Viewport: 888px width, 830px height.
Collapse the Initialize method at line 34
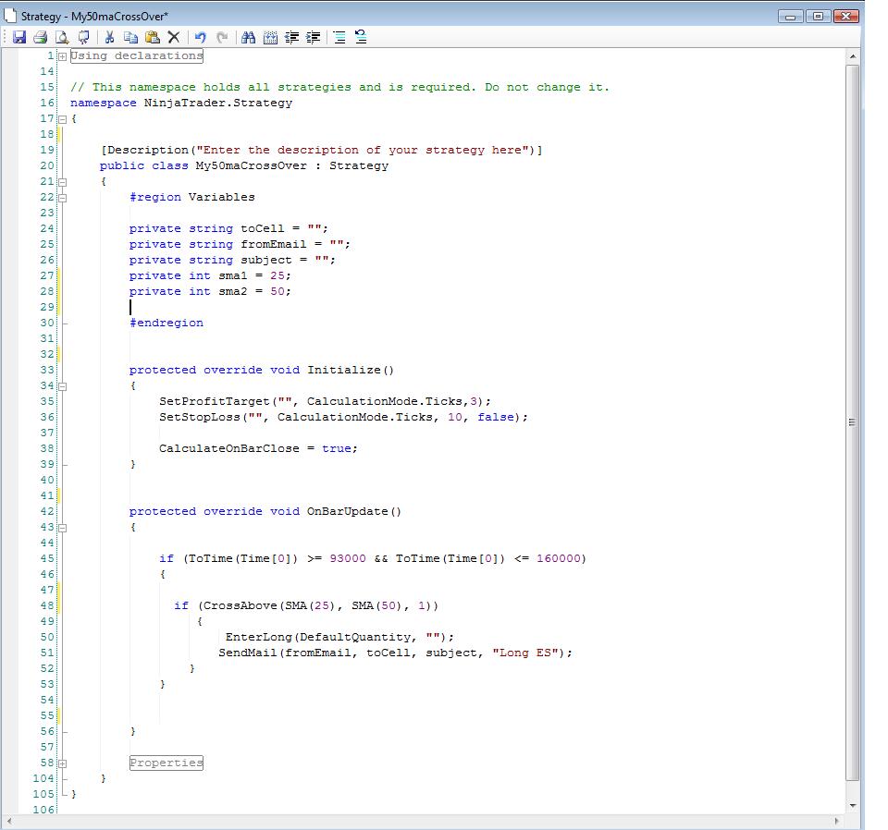(x=62, y=385)
